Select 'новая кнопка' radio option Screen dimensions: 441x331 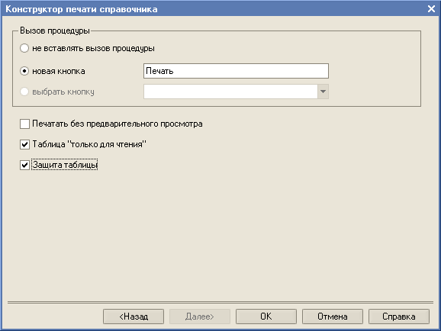click(24, 71)
